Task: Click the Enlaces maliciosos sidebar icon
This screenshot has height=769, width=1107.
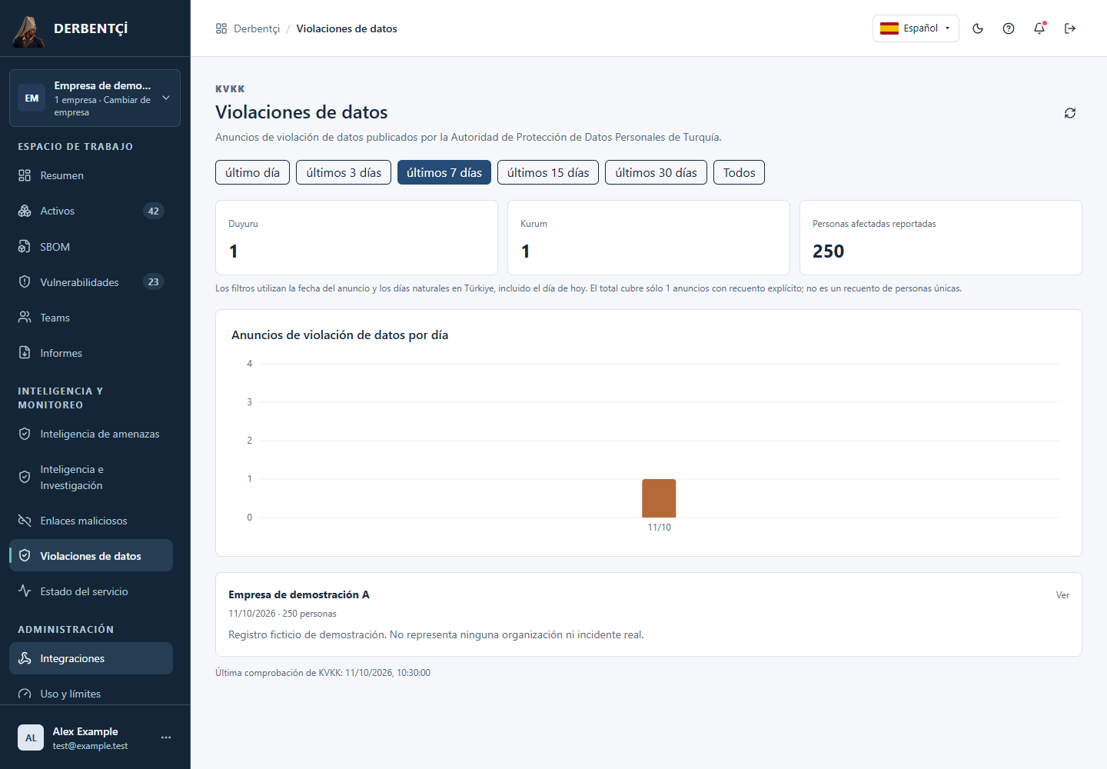Action: pyautogui.click(x=25, y=521)
